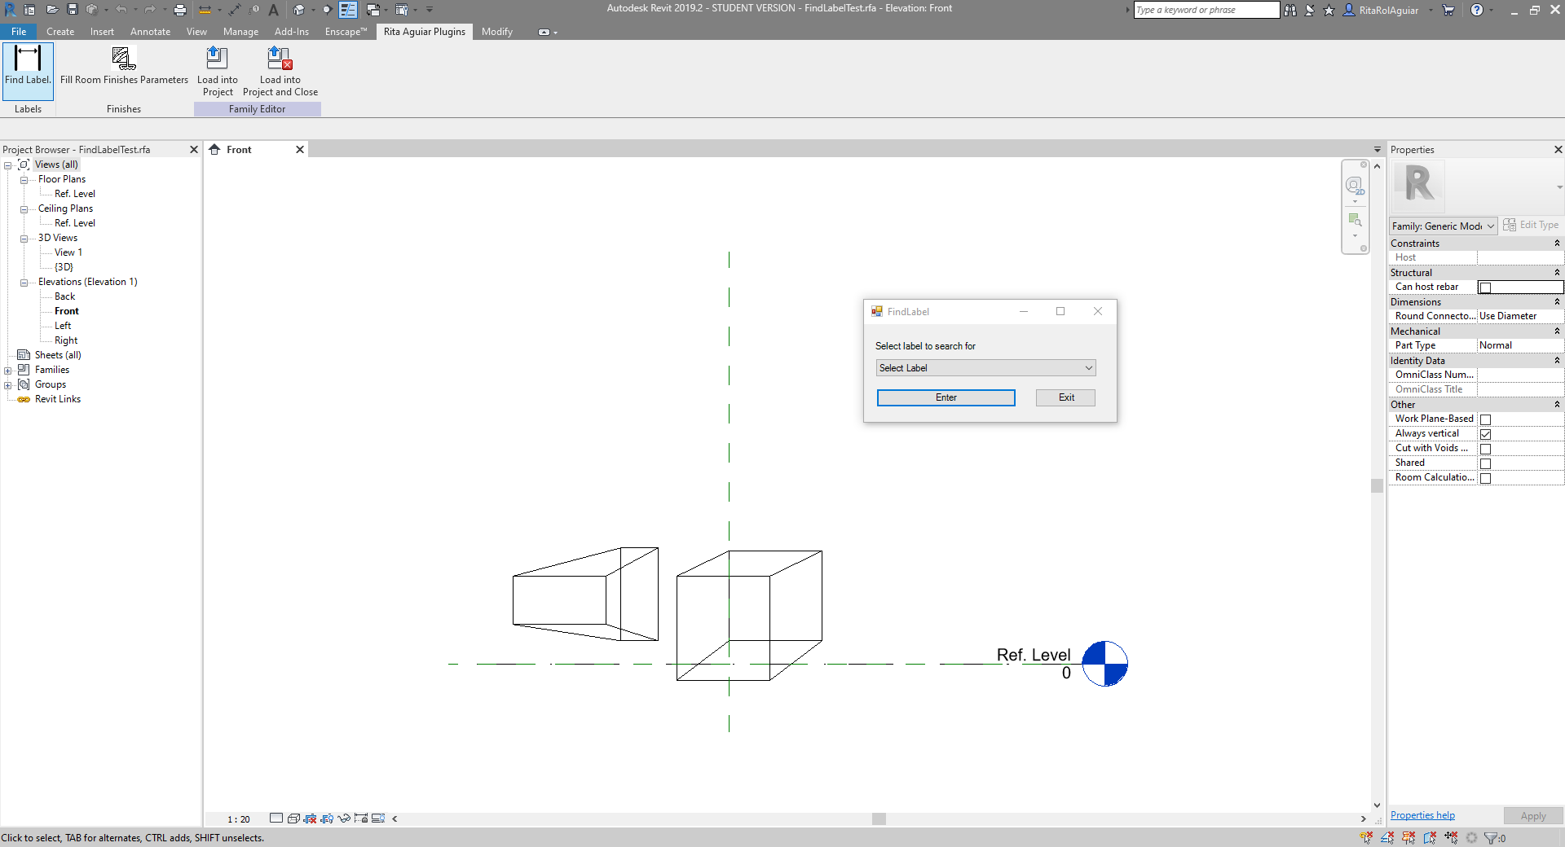Open the Find Label tool
This screenshot has height=847, width=1565.
click(27, 70)
